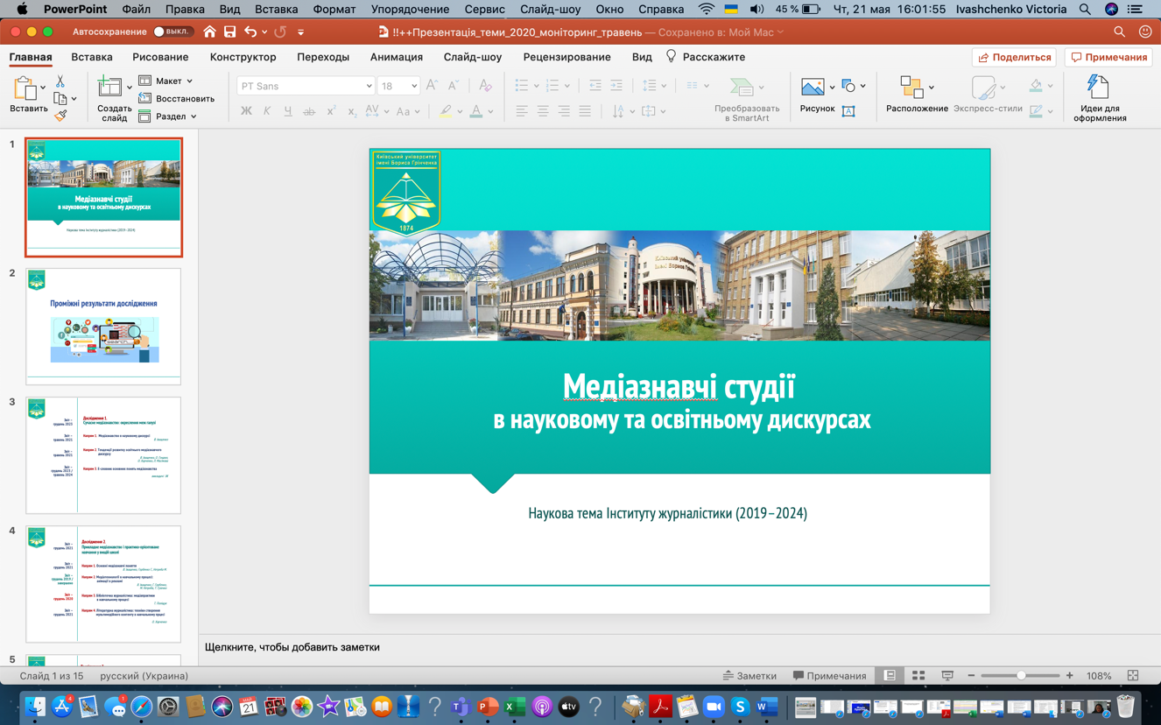The height and width of the screenshot is (725, 1161).
Task: Open the Формат menu in menu bar
Action: click(334, 9)
